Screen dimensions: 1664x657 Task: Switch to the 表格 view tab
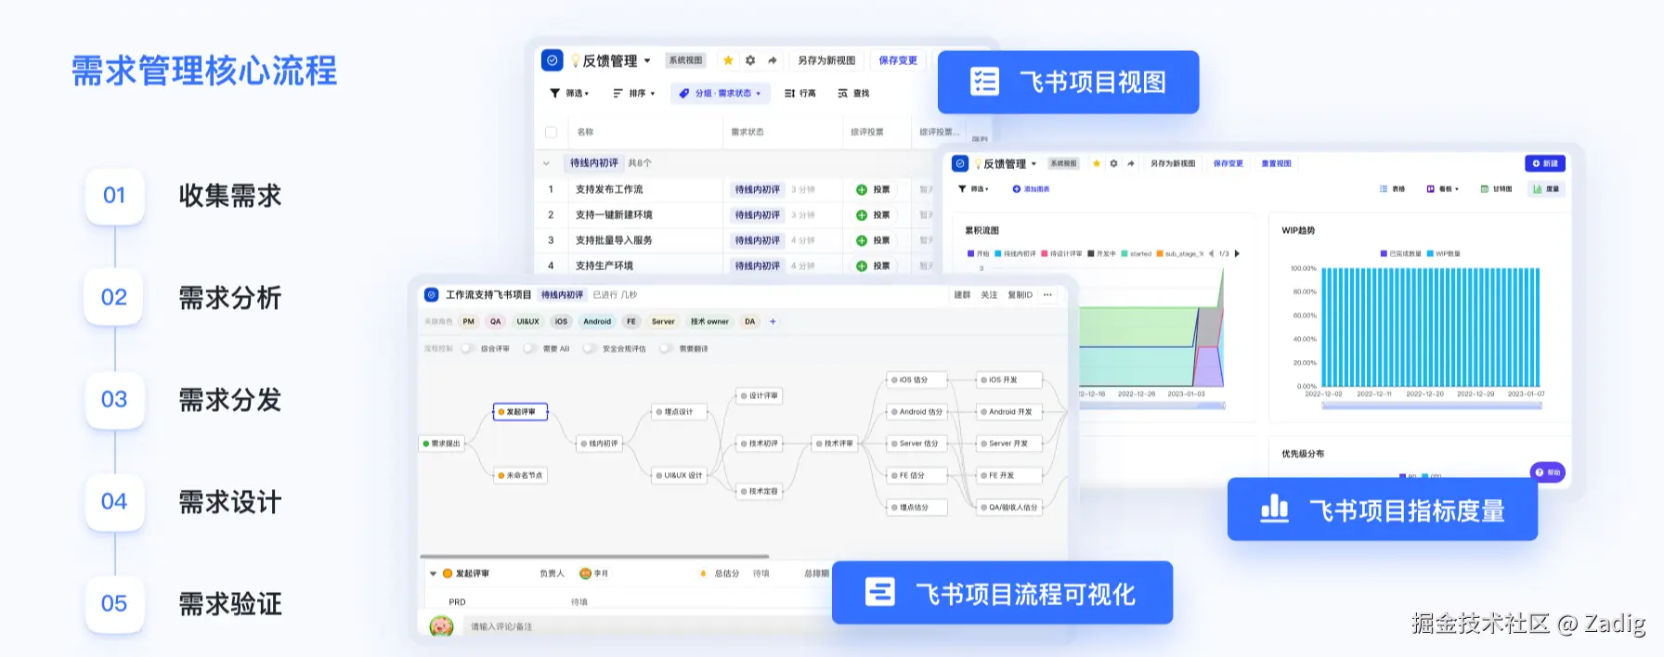click(1392, 188)
